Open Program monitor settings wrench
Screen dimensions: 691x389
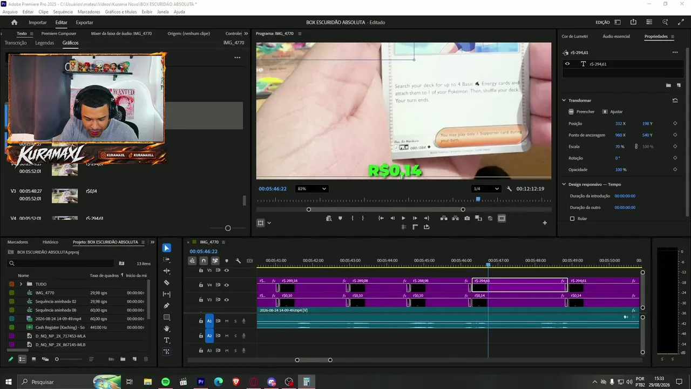point(509,189)
